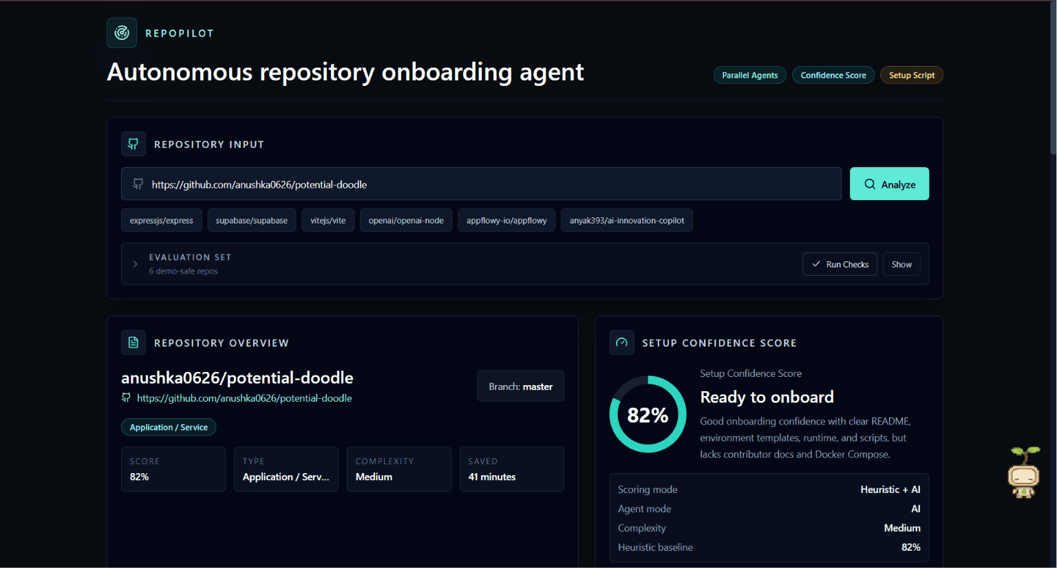Viewport: 1057px width, 568px height.
Task: Click the RepoPilot radar logo icon
Action: 122,33
